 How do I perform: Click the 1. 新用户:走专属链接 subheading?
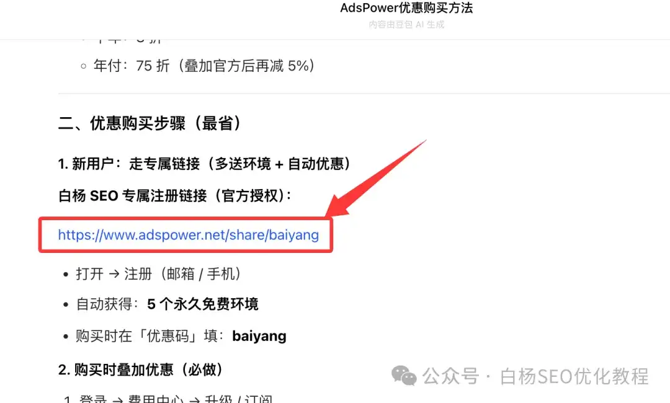click(x=204, y=164)
